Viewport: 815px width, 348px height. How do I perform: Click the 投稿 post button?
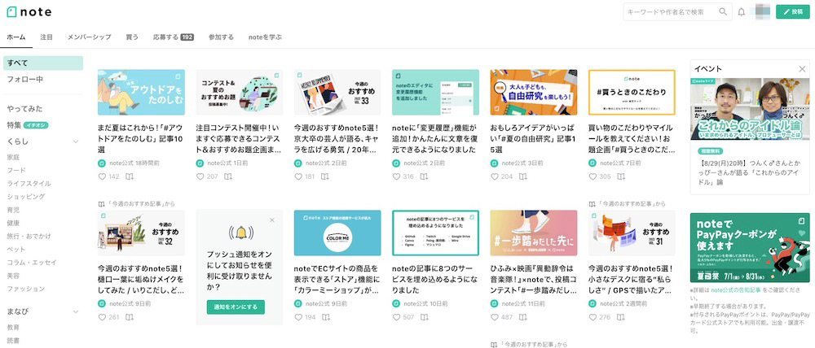pyautogui.click(x=793, y=11)
